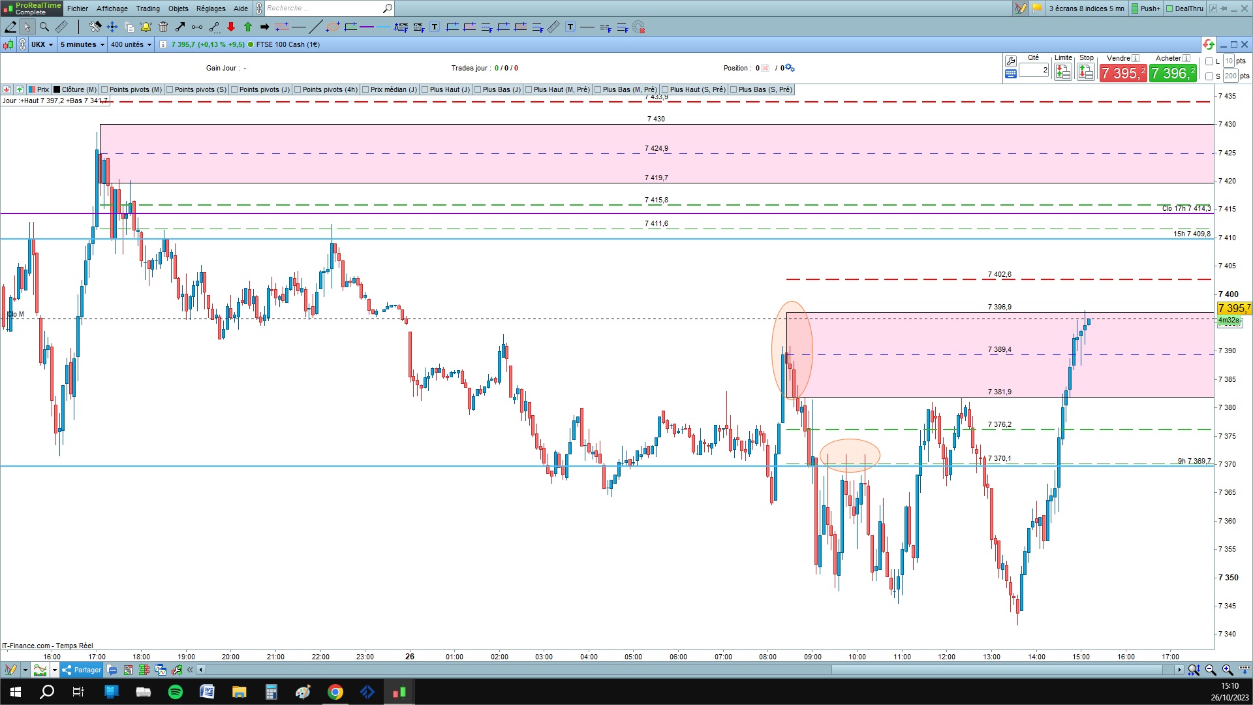Screen dimensions: 1253x705
Task: Enable the Prix médian (J) checkbox
Action: coord(365,89)
